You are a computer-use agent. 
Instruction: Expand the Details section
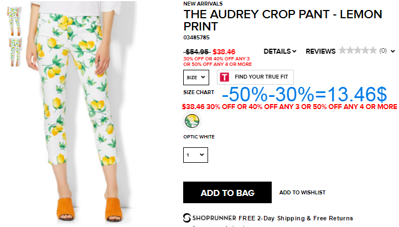pyautogui.click(x=280, y=51)
